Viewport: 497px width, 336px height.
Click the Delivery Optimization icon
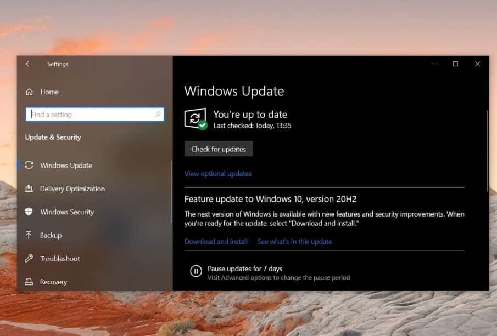click(x=29, y=189)
